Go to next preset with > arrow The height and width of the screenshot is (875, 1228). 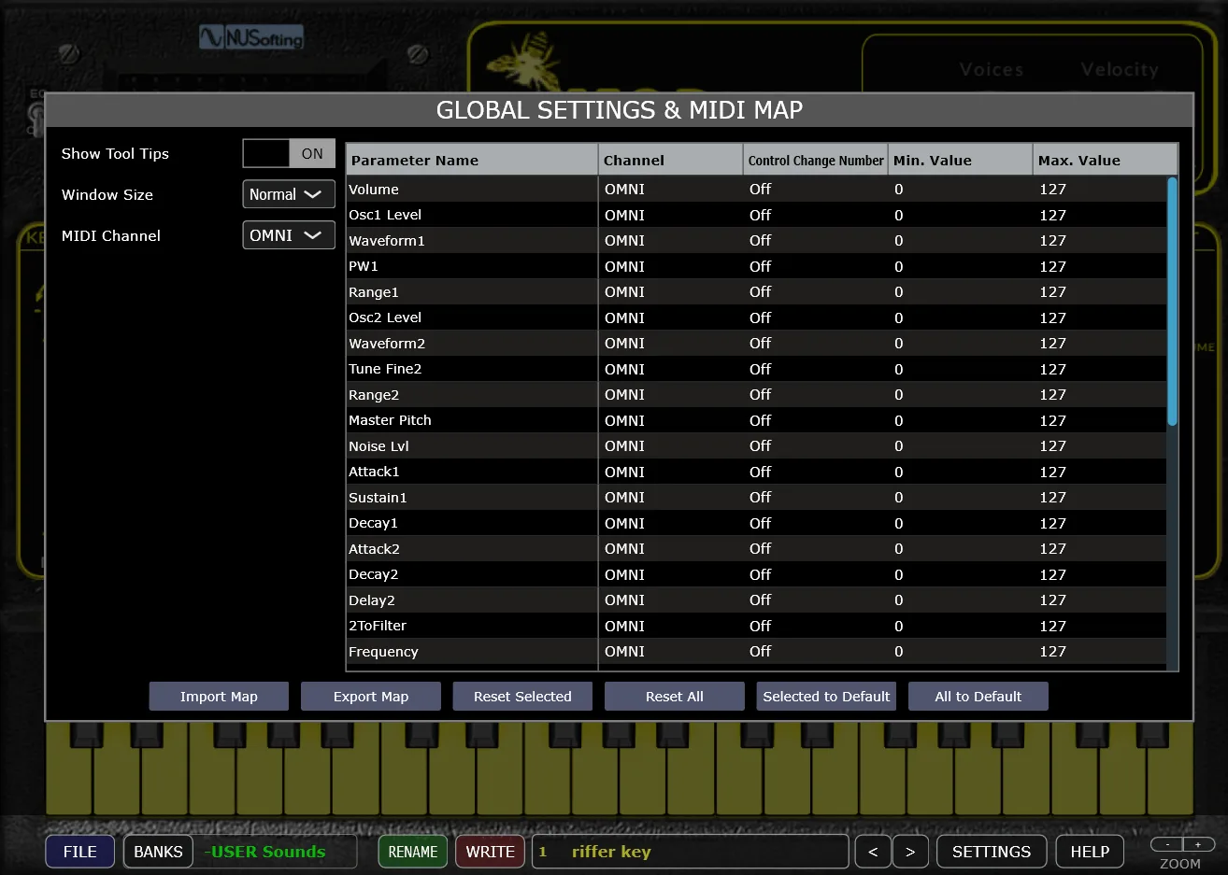pyautogui.click(x=910, y=852)
